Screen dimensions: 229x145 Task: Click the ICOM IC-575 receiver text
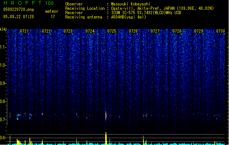click(146, 13)
